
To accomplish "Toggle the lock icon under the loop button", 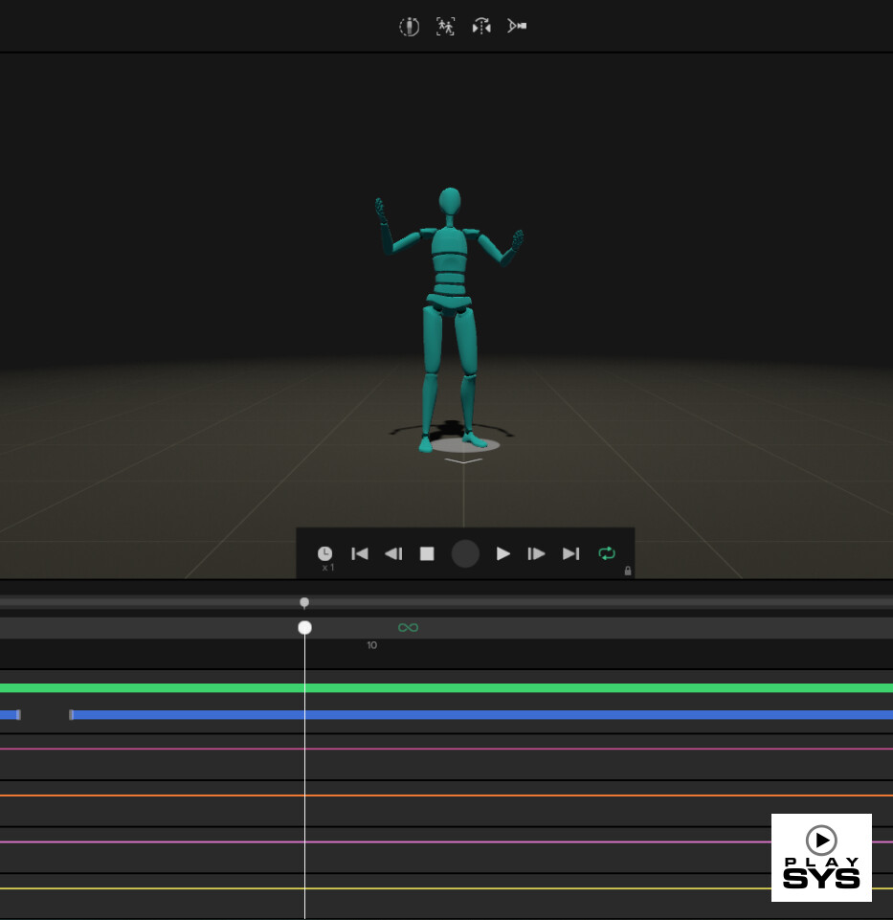I will click(628, 571).
